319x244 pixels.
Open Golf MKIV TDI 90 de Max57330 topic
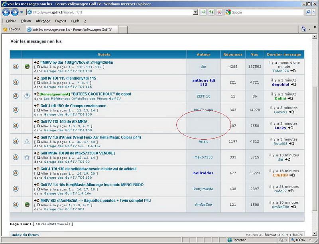pyautogui.click(x=77, y=153)
